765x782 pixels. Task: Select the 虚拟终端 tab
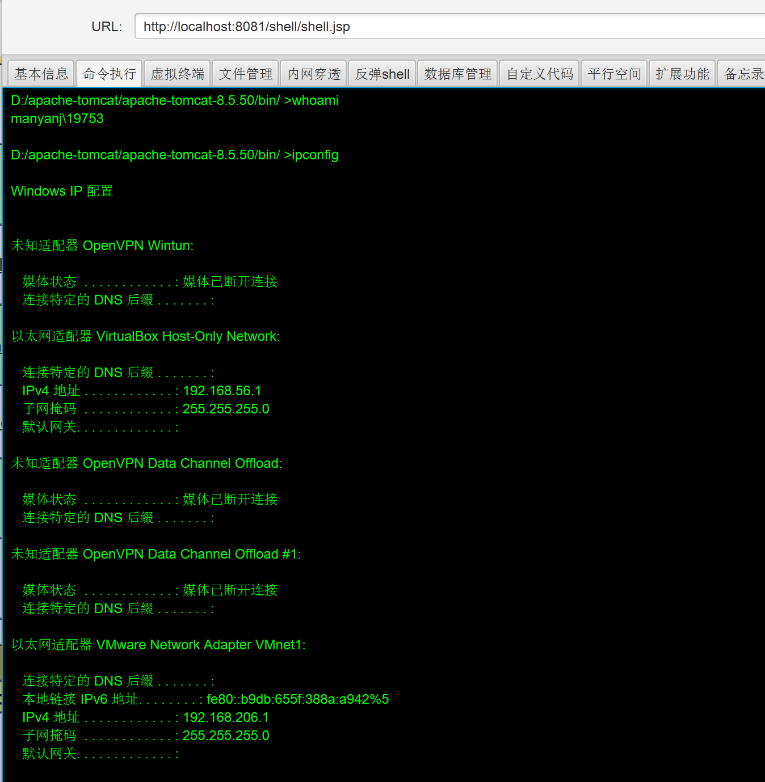[177, 74]
